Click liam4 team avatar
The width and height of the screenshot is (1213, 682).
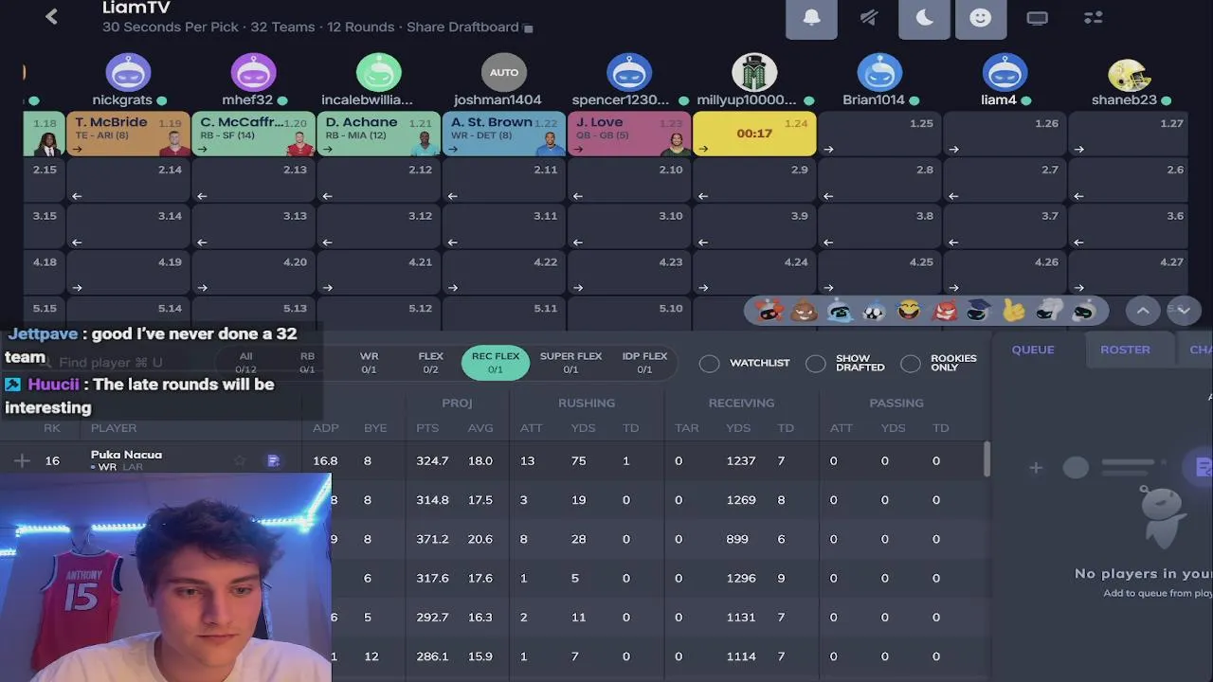[x=1004, y=72]
